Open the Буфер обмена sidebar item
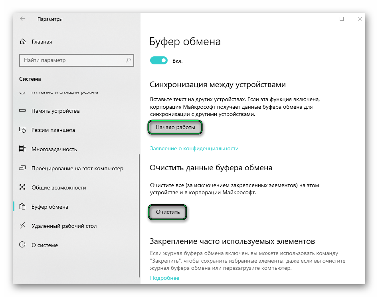The image size is (378, 297). click(x=50, y=207)
